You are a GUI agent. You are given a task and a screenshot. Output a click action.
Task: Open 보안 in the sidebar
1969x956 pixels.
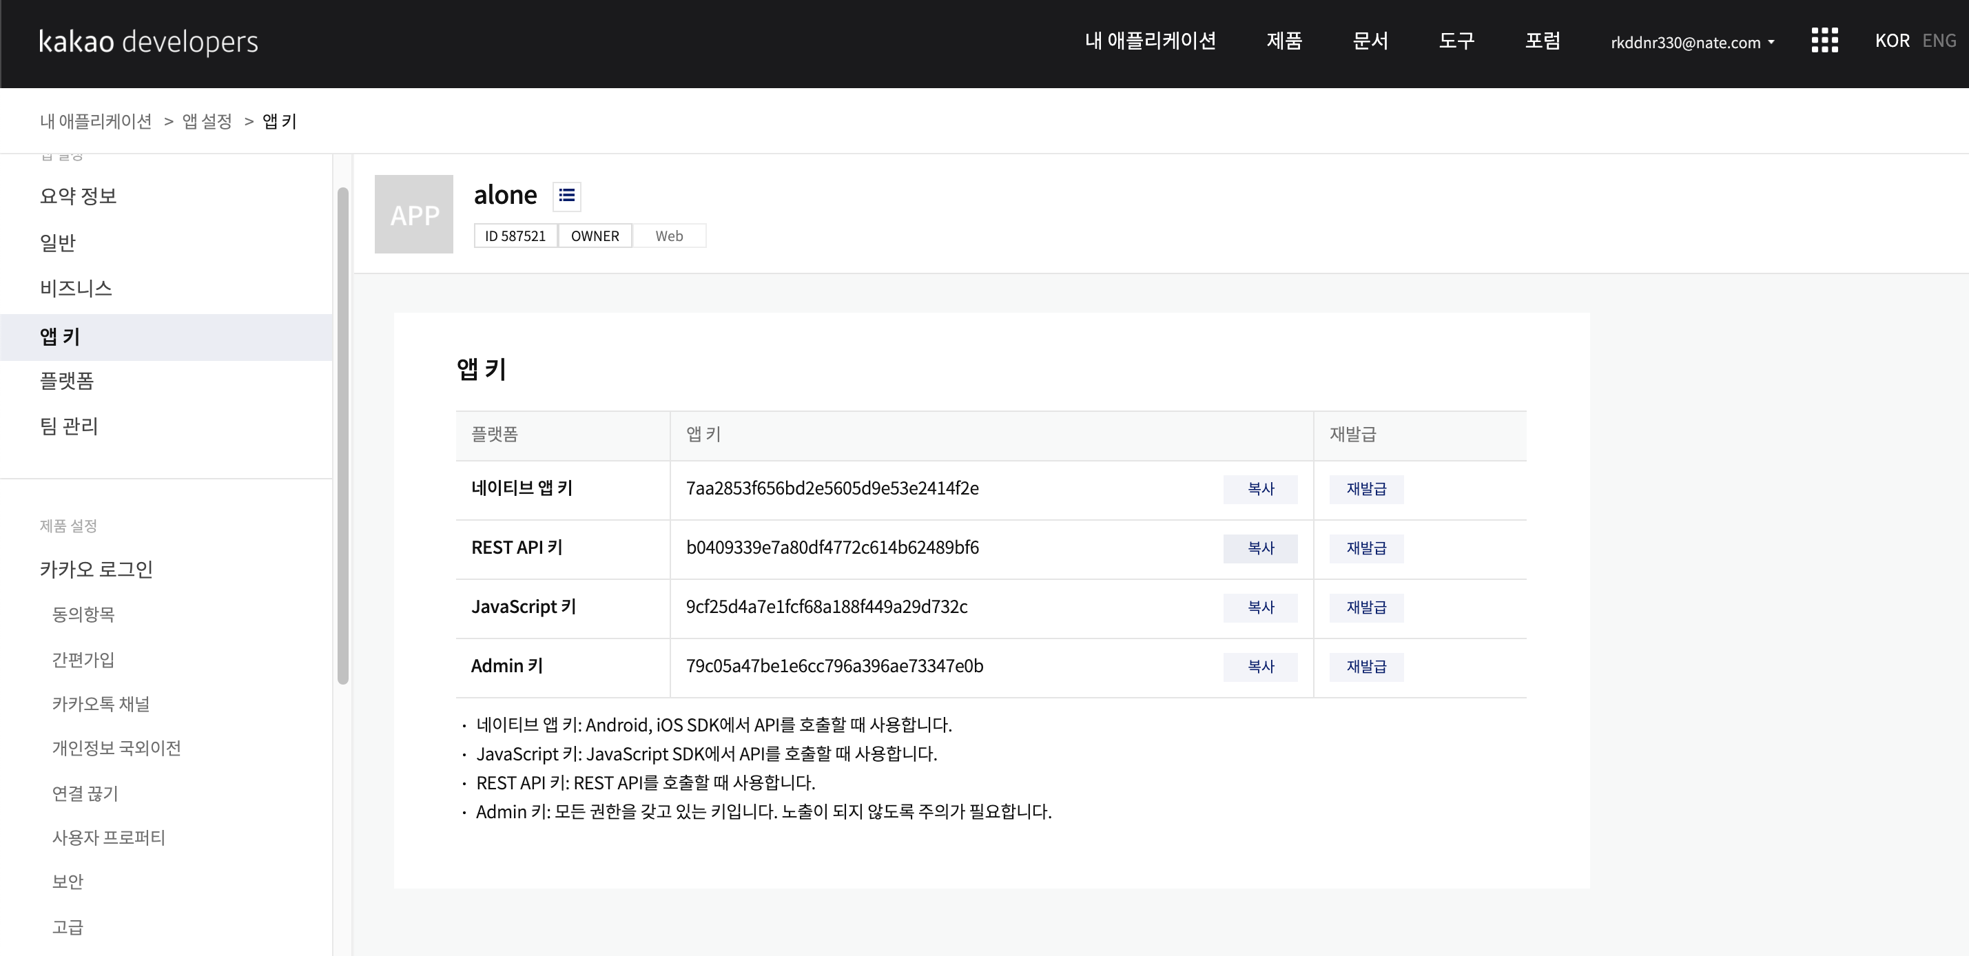coord(68,882)
